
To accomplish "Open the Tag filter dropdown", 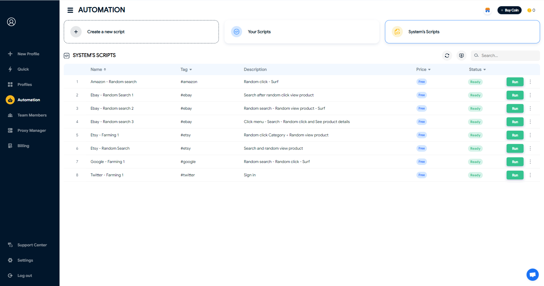I will coord(186,69).
